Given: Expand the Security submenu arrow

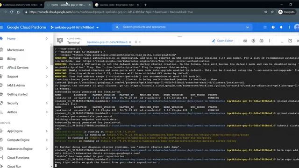Looking at the screenshot, I should click(47, 103).
